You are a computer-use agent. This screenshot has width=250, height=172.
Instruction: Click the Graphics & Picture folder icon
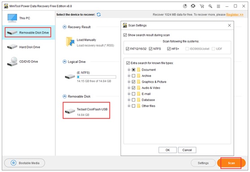(x=138, y=82)
